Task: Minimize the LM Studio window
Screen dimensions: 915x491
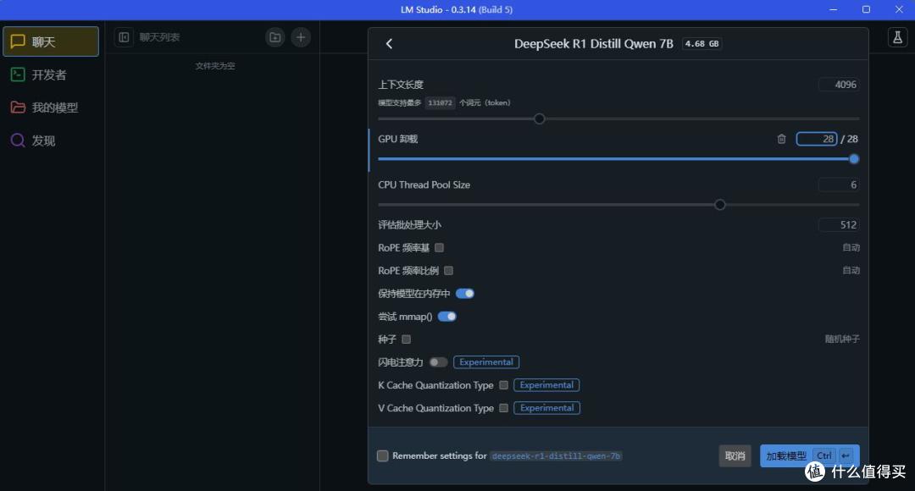Action: pos(834,9)
